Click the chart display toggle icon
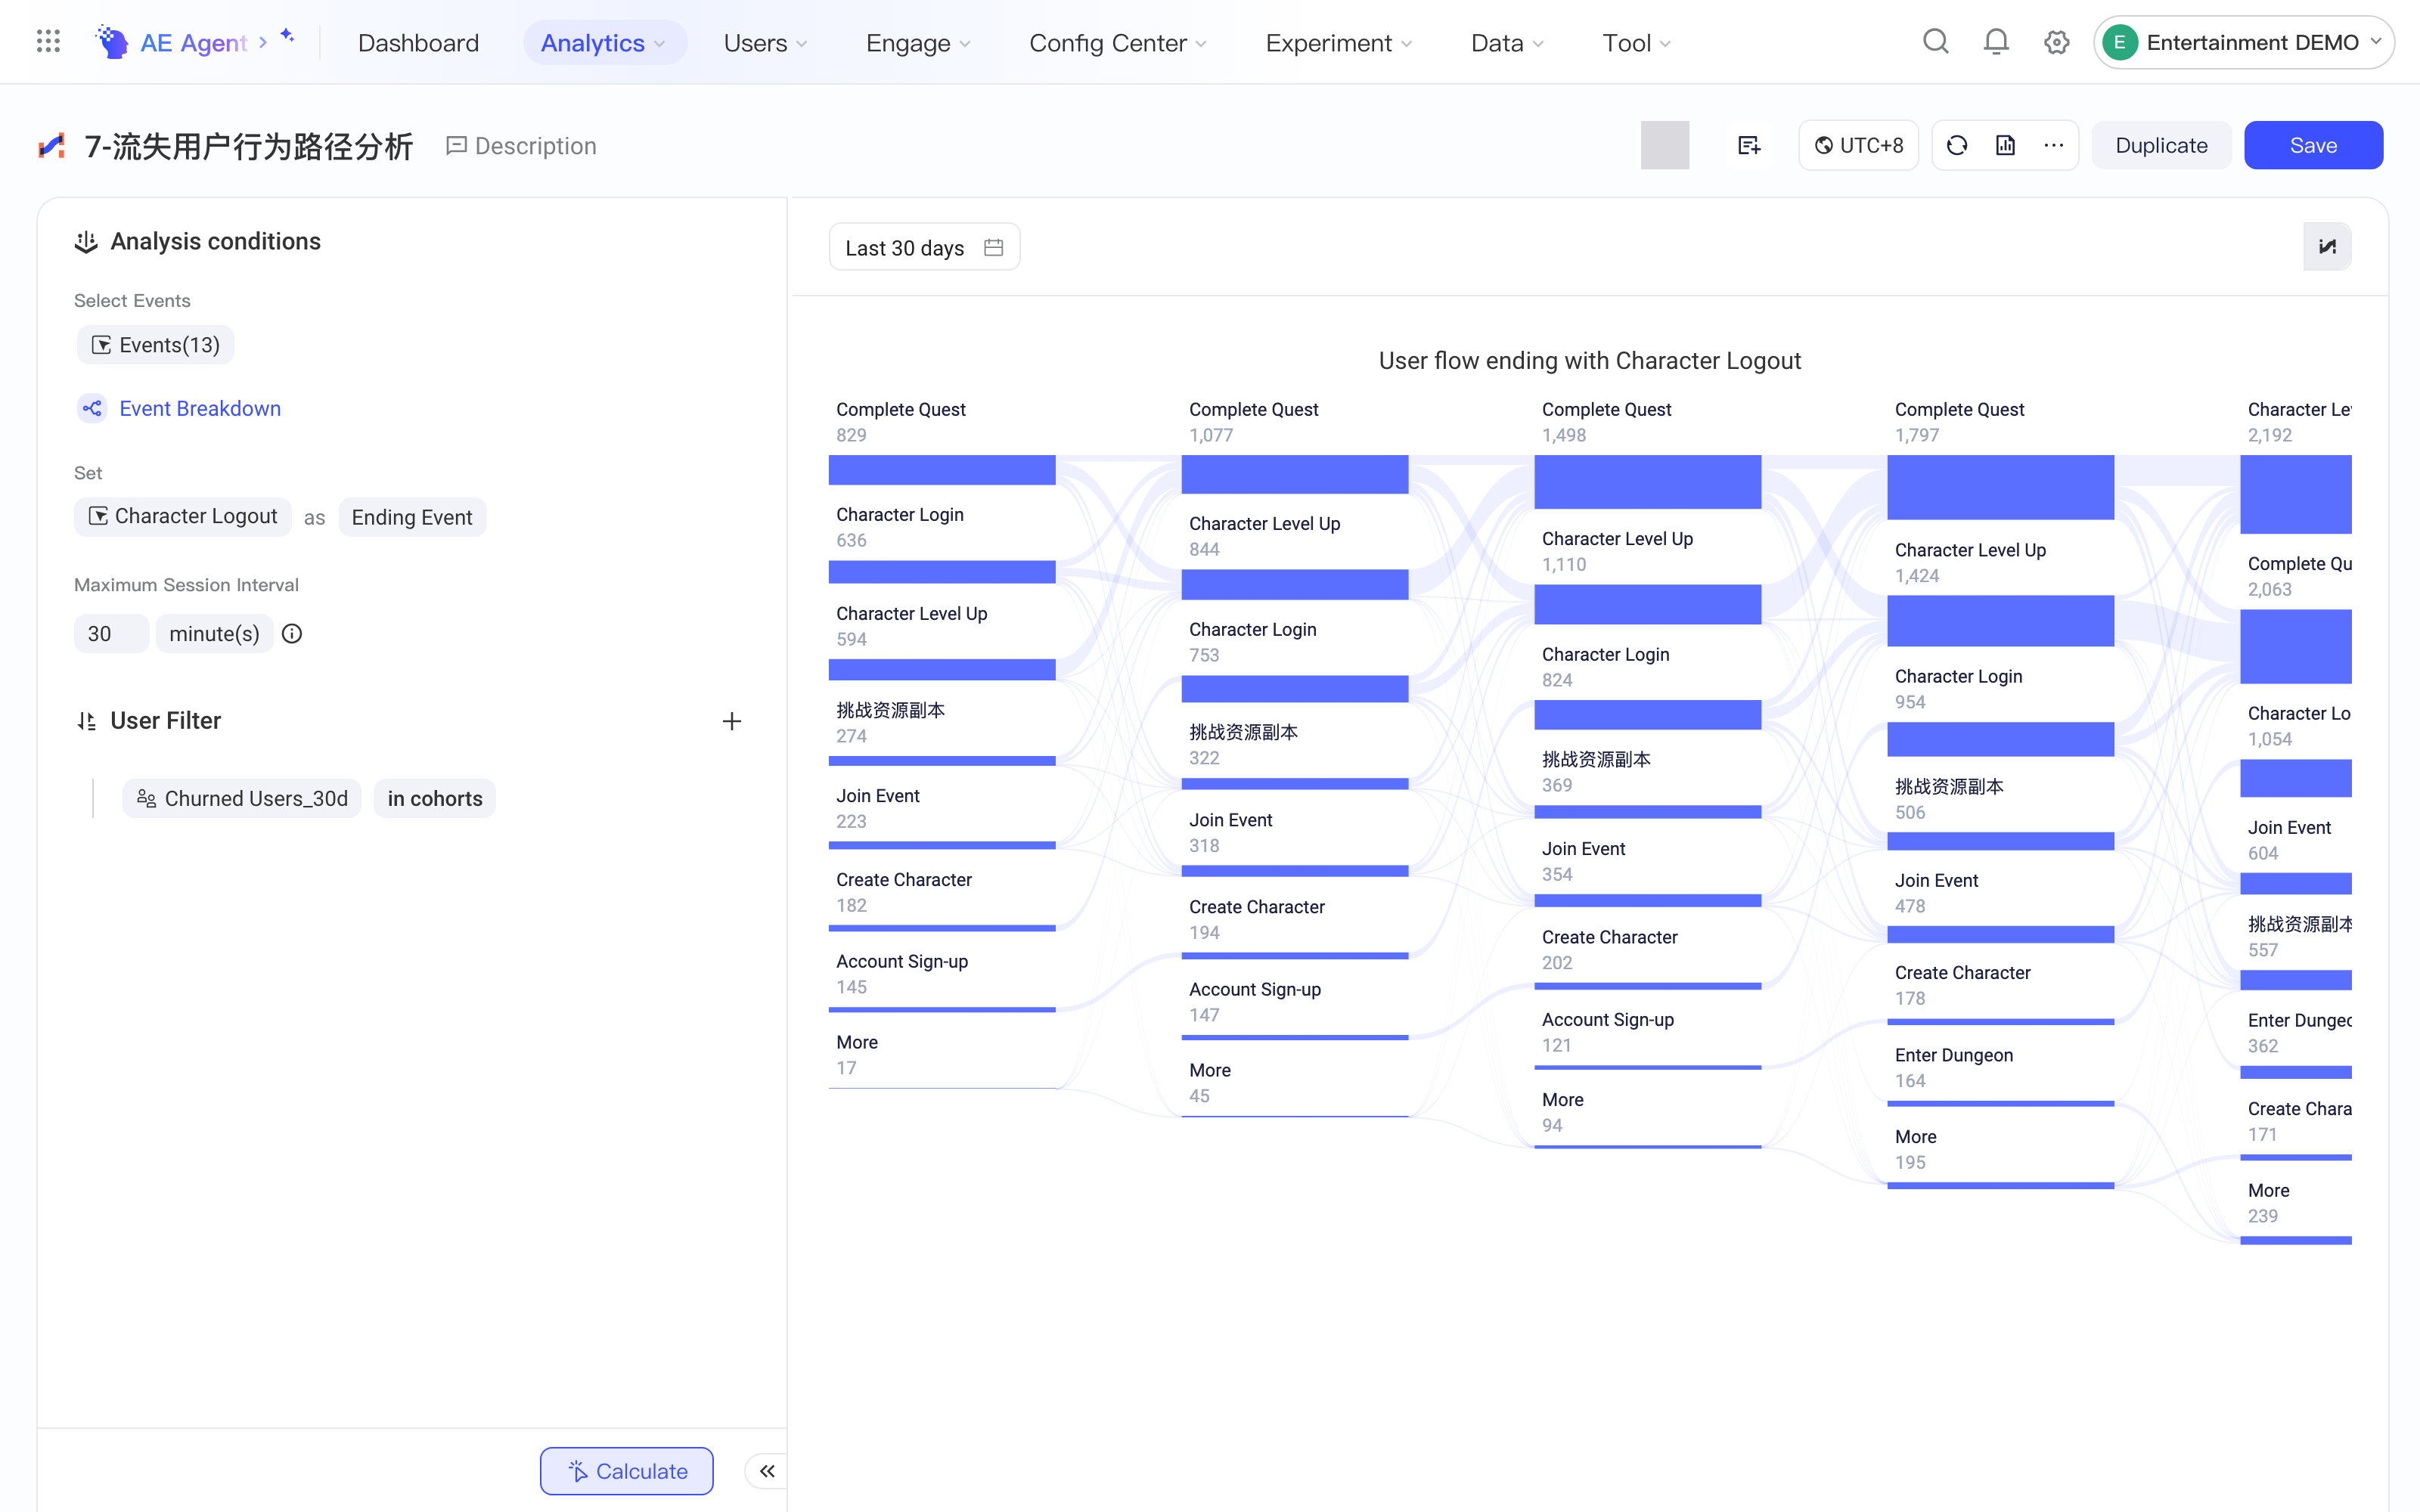Viewport: 2420px width, 1512px height. [2327, 247]
